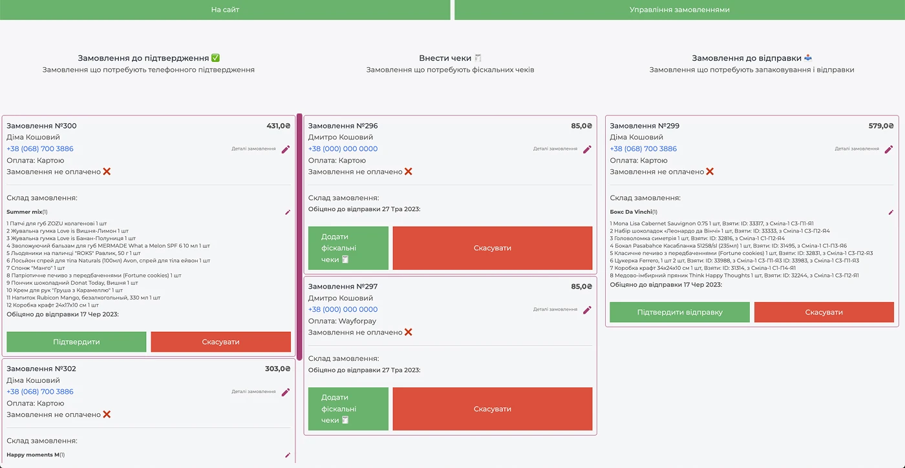905x468 pixels.
Task: Cancel order №296 with red button
Action: [x=493, y=248]
